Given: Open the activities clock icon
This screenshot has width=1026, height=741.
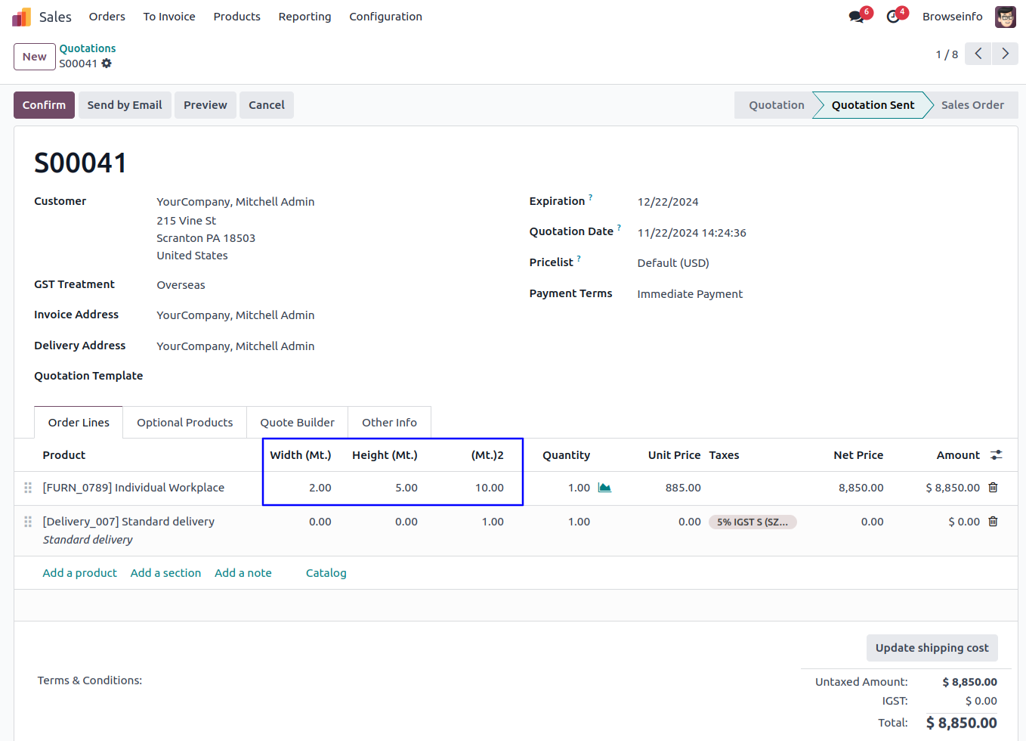Looking at the screenshot, I should coord(893,17).
